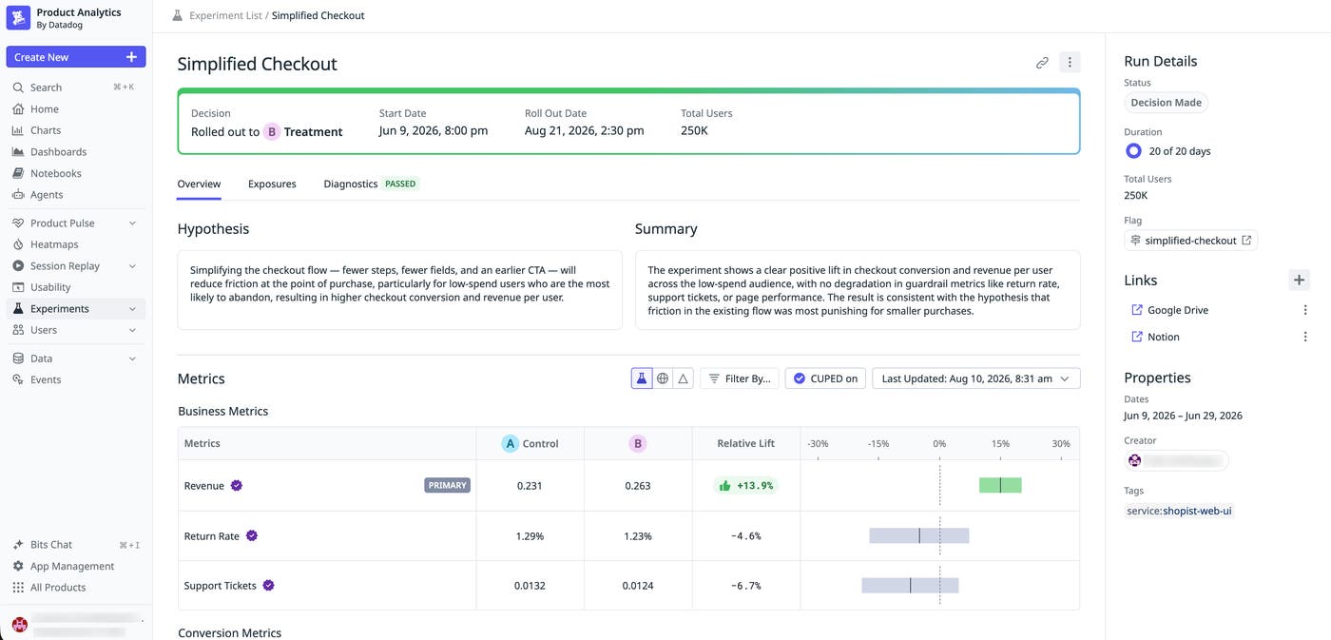Viewport: 1331px width, 640px height.
Task: Expand the Experiments submenu chevron
Action: coord(132,309)
